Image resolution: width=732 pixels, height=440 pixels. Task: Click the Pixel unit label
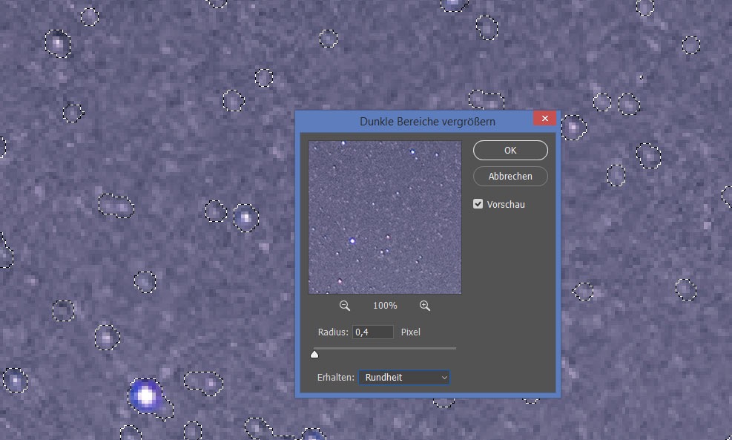(x=410, y=332)
